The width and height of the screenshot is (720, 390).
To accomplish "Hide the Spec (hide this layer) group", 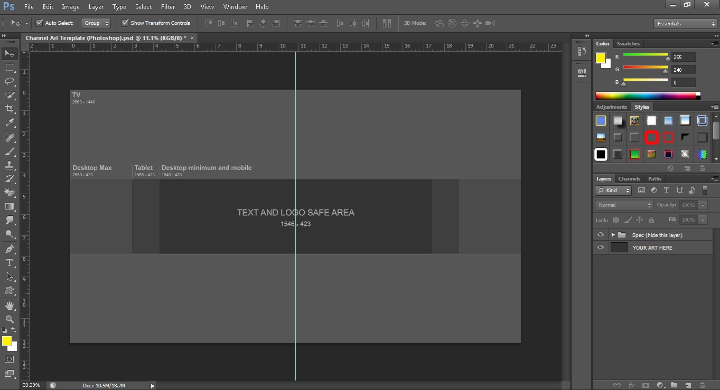I will pos(600,235).
